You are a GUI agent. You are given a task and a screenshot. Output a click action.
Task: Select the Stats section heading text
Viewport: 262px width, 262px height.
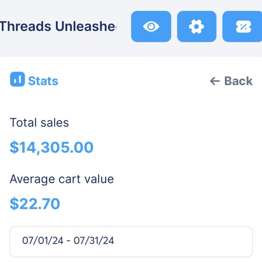coord(43,81)
